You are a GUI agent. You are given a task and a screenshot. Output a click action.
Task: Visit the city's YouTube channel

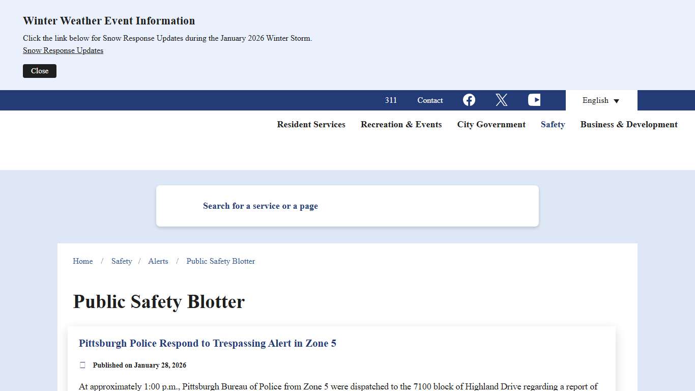534,100
